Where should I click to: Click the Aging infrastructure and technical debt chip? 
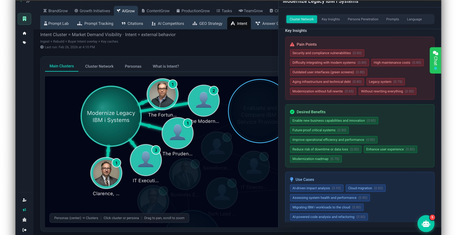tap(327, 82)
